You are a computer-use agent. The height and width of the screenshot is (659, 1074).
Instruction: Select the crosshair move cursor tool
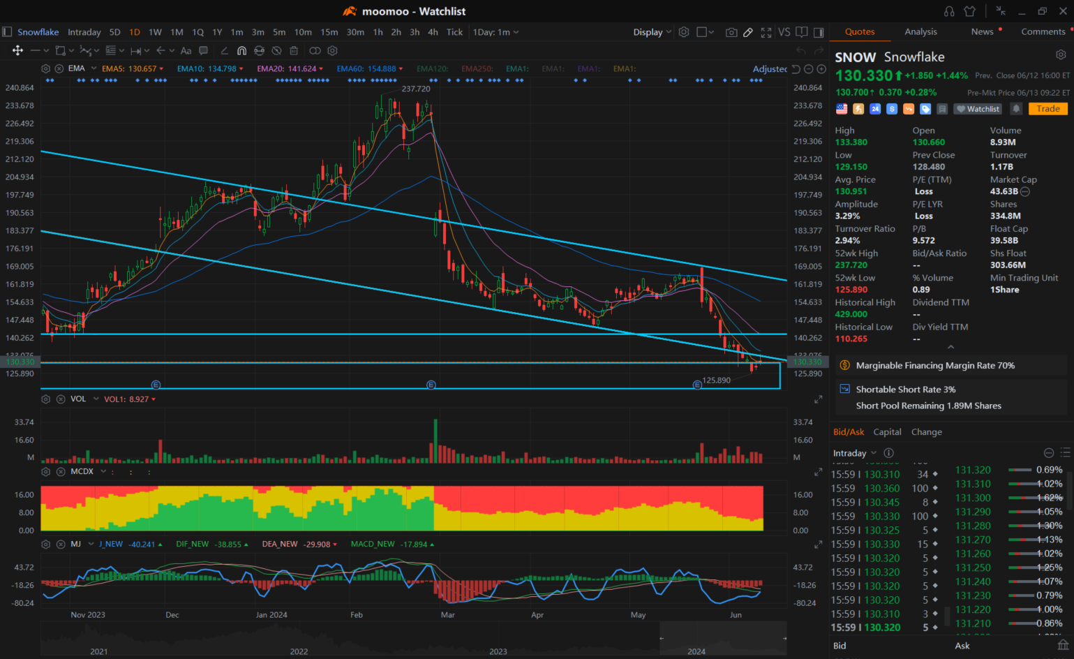(x=17, y=50)
